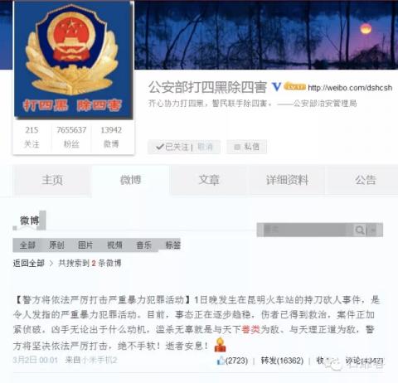The image size is (398, 383).
Task: Open the 主页 tab
Action: click(52, 180)
